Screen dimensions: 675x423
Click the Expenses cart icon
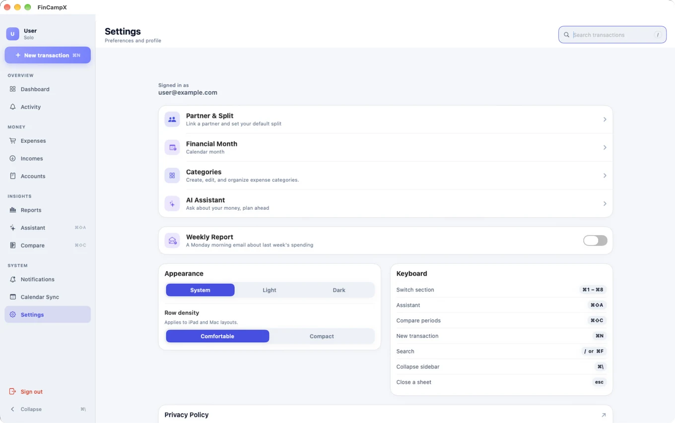(13, 141)
